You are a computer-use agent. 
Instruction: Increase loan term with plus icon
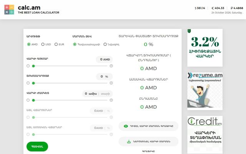(x=111, y=100)
